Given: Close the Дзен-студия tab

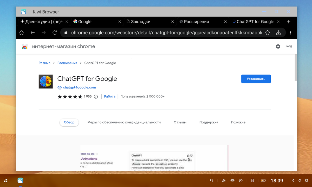Looking at the screenshot, I should click(67, 22).
